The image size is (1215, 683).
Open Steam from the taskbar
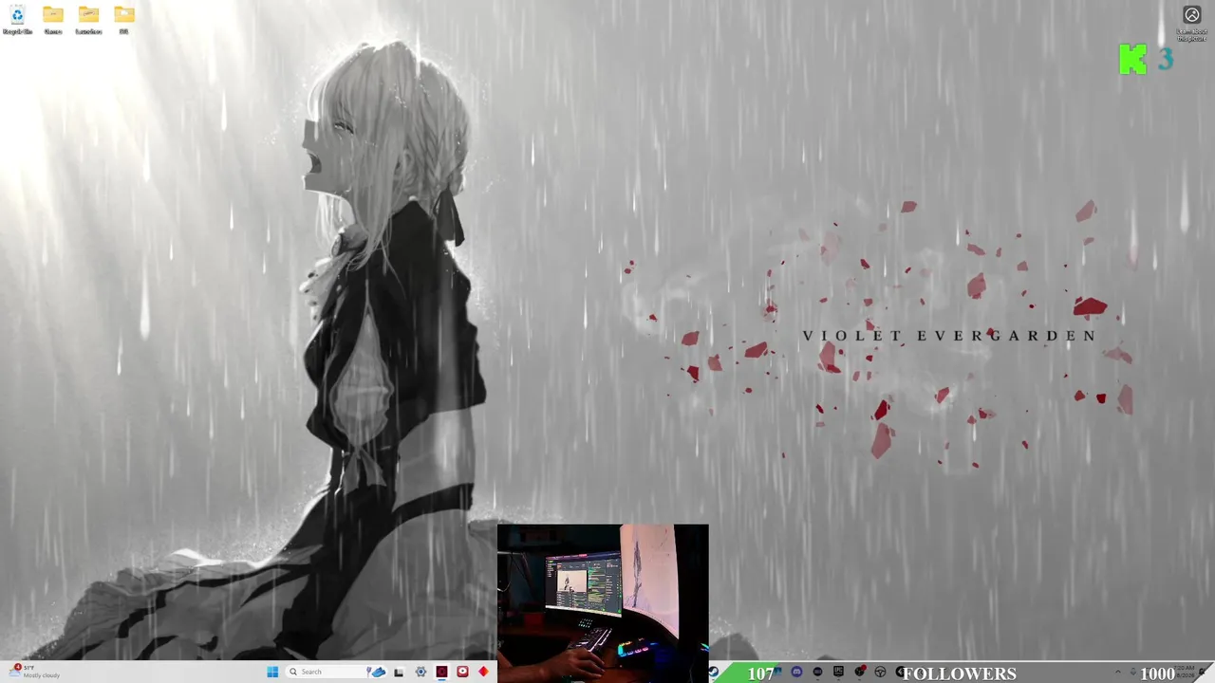tap(713, 672)
